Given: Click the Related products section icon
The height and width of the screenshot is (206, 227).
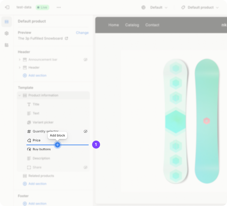Looking at the screenshot, I should [x=25, y=176].
